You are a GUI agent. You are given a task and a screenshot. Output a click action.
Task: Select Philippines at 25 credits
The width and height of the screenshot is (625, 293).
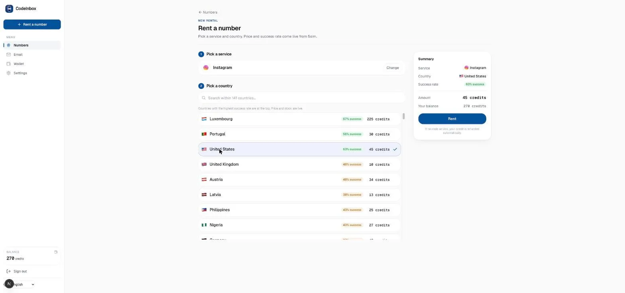tap(299, 210)
